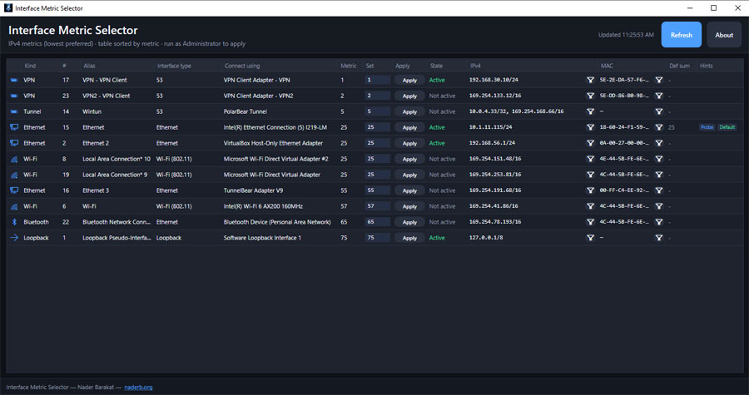Viewport: 749px width, 395px height.
Task: Click the Connect using column header
Action: point(242,66)
